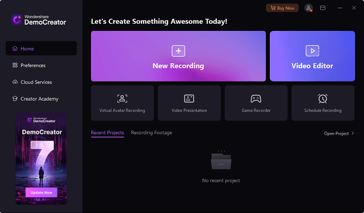Click the Creator Academy graduation cap icon

click(x=15, y=99)
